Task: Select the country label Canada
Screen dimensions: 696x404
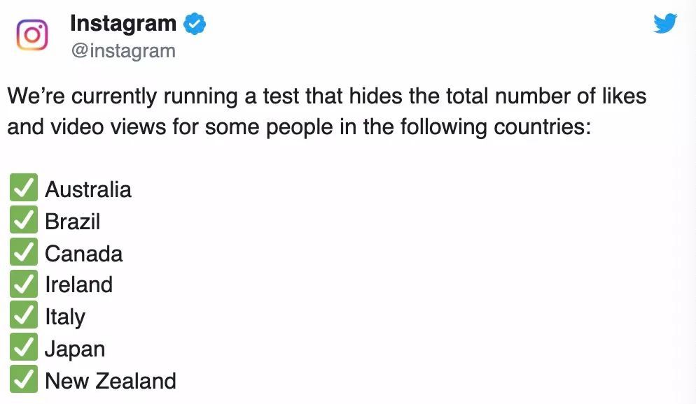Action: pos(83,252)
